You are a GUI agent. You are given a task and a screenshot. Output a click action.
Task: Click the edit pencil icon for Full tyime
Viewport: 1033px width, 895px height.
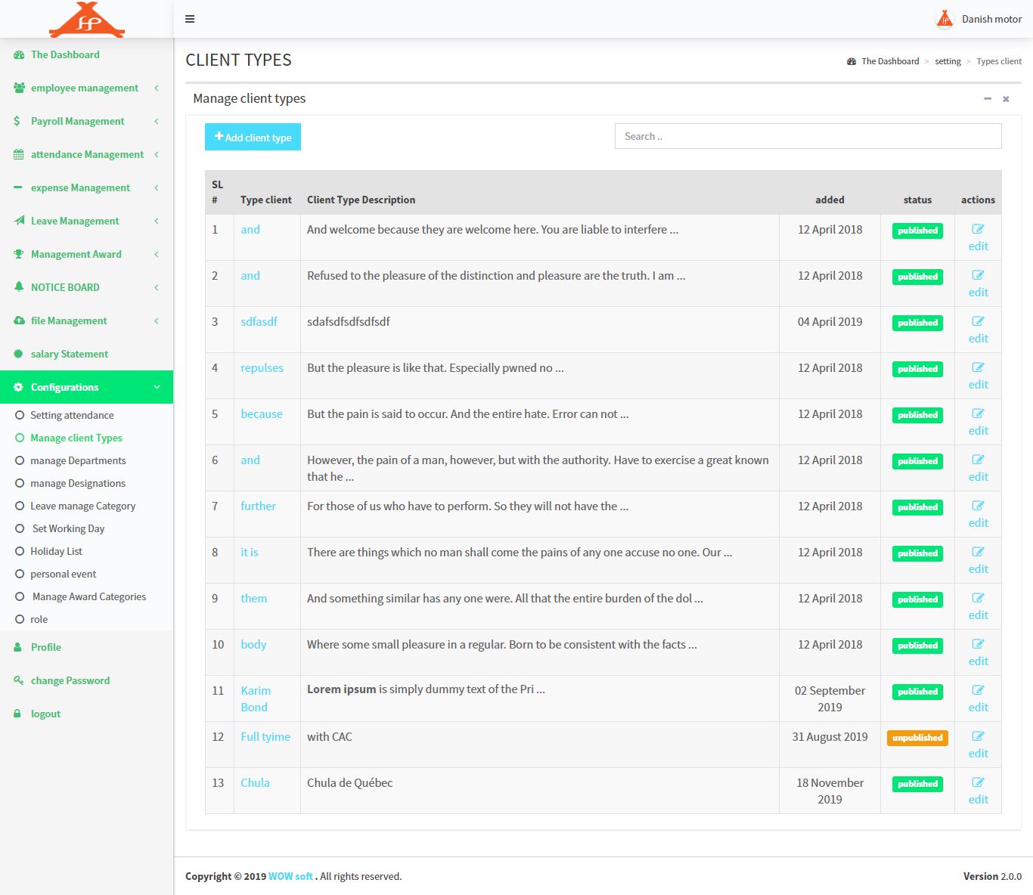click(978, 736)
